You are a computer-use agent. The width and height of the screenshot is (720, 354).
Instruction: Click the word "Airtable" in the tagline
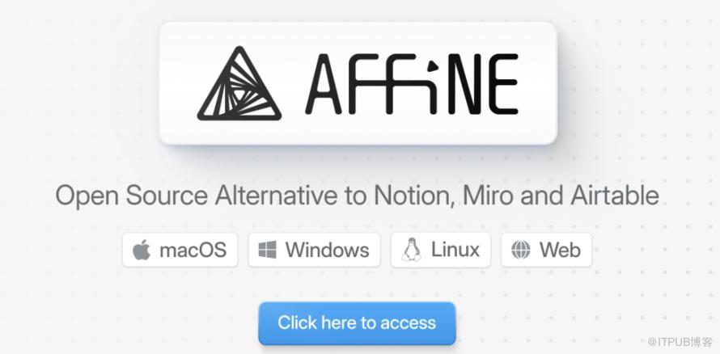614,196
